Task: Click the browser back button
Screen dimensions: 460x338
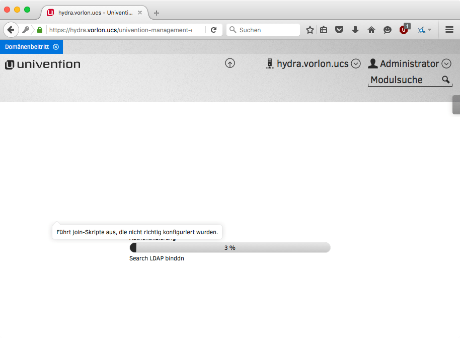Action: point(11,30)
